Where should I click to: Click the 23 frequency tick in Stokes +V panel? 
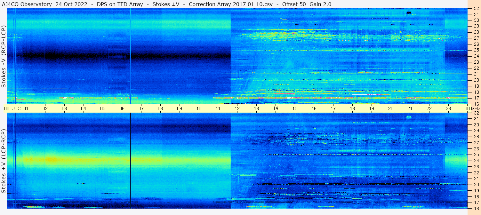476,167
